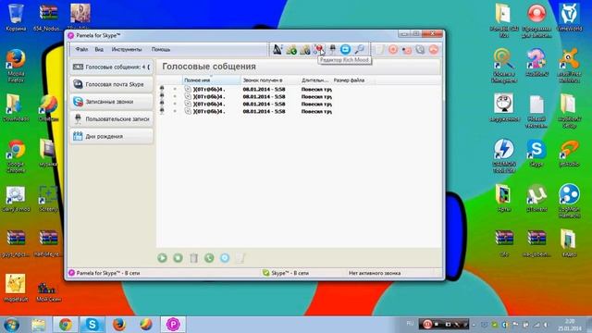Screen dimensions: 592x333
Task: Open Skype from the taskbar
Action: coord(92,325)
